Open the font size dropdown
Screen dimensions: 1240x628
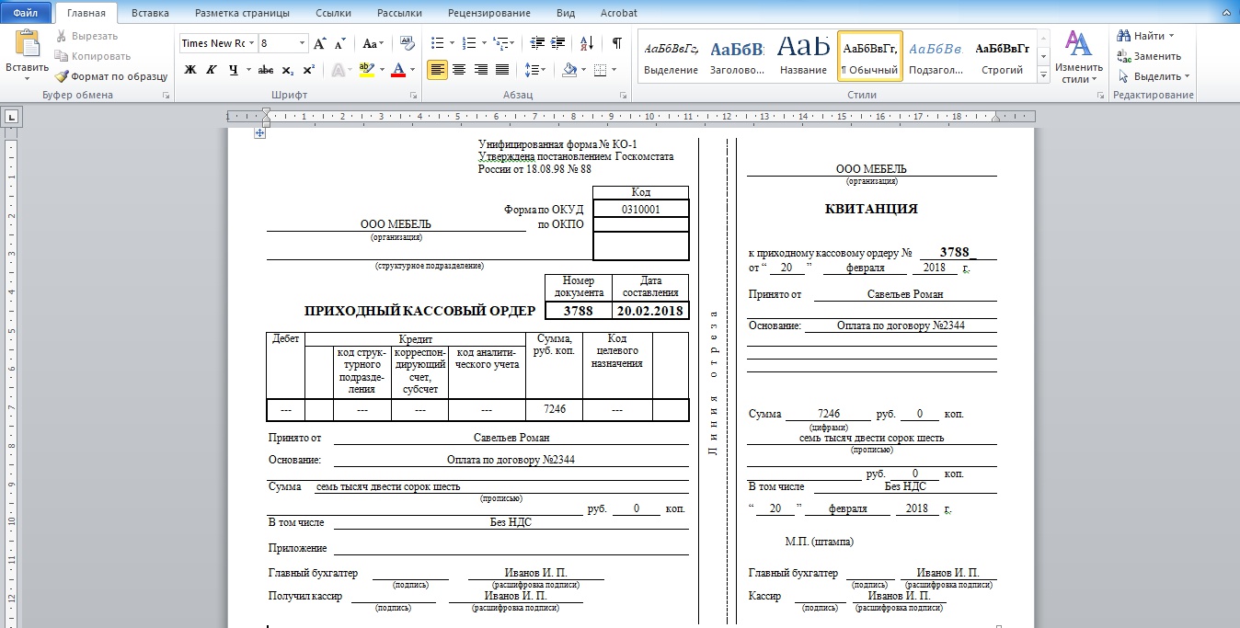tap(303, 43)
